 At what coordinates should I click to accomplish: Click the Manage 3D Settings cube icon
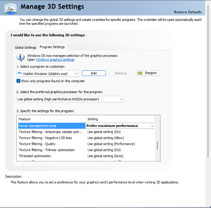click(x=11, y=8)
